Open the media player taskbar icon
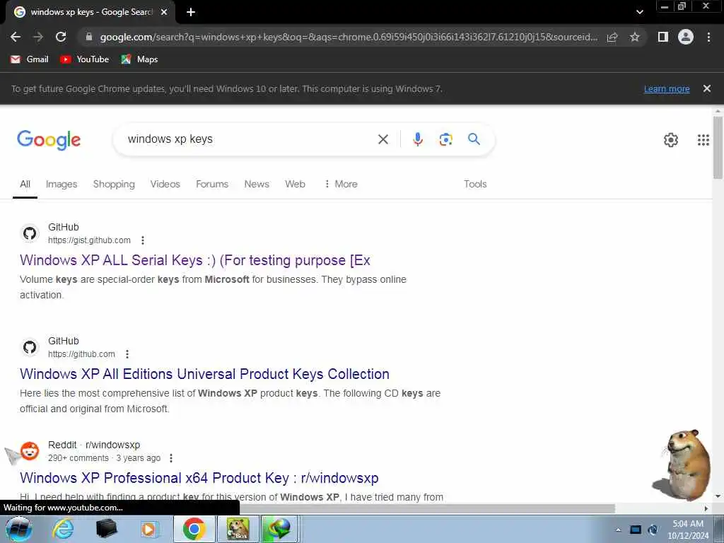 148,529
